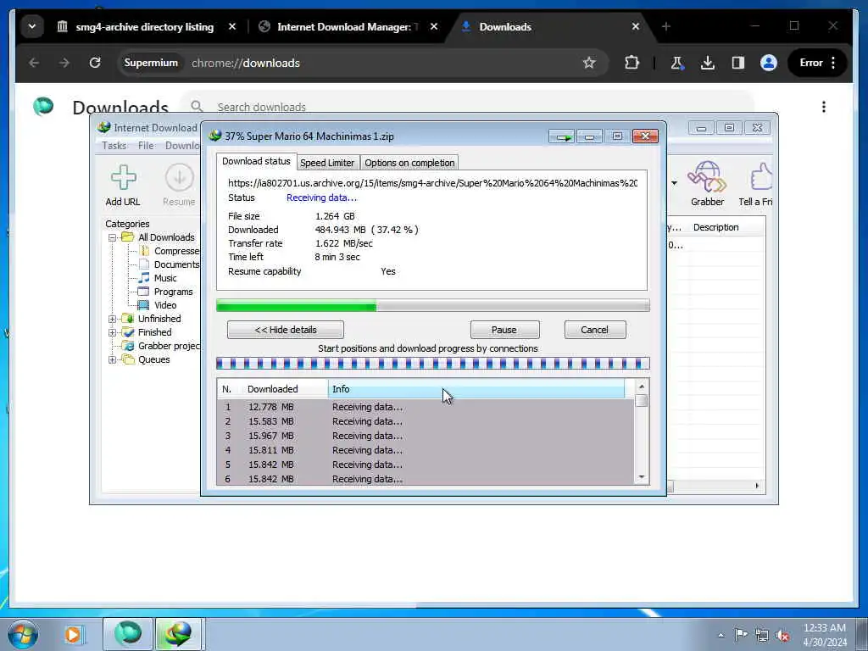This screenshot has width=868, height=651.
Task: Open the tab search dropdown arrow
Action: 32,26
